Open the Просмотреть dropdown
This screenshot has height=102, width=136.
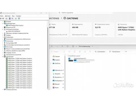(x=115, y=52)
